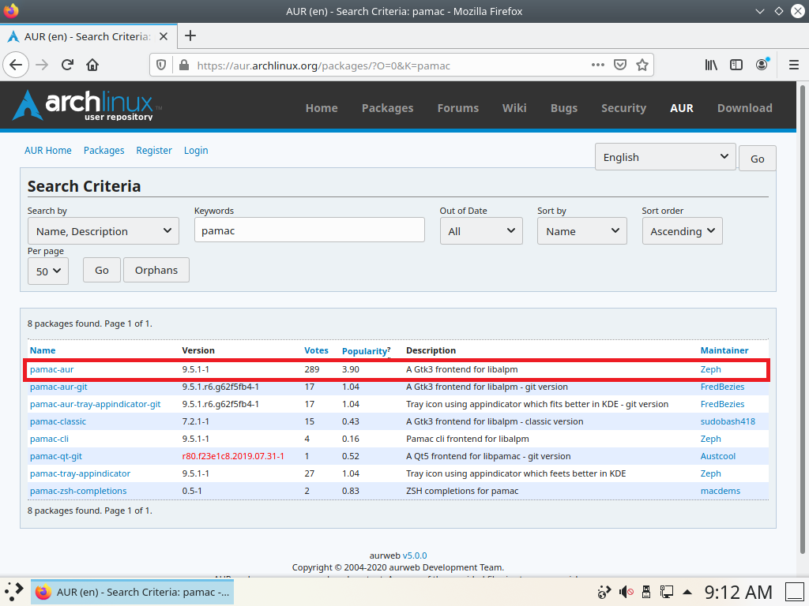Select the AUR nav item
The width and height of the screenshot is (809, 606).
click(682, 107)
